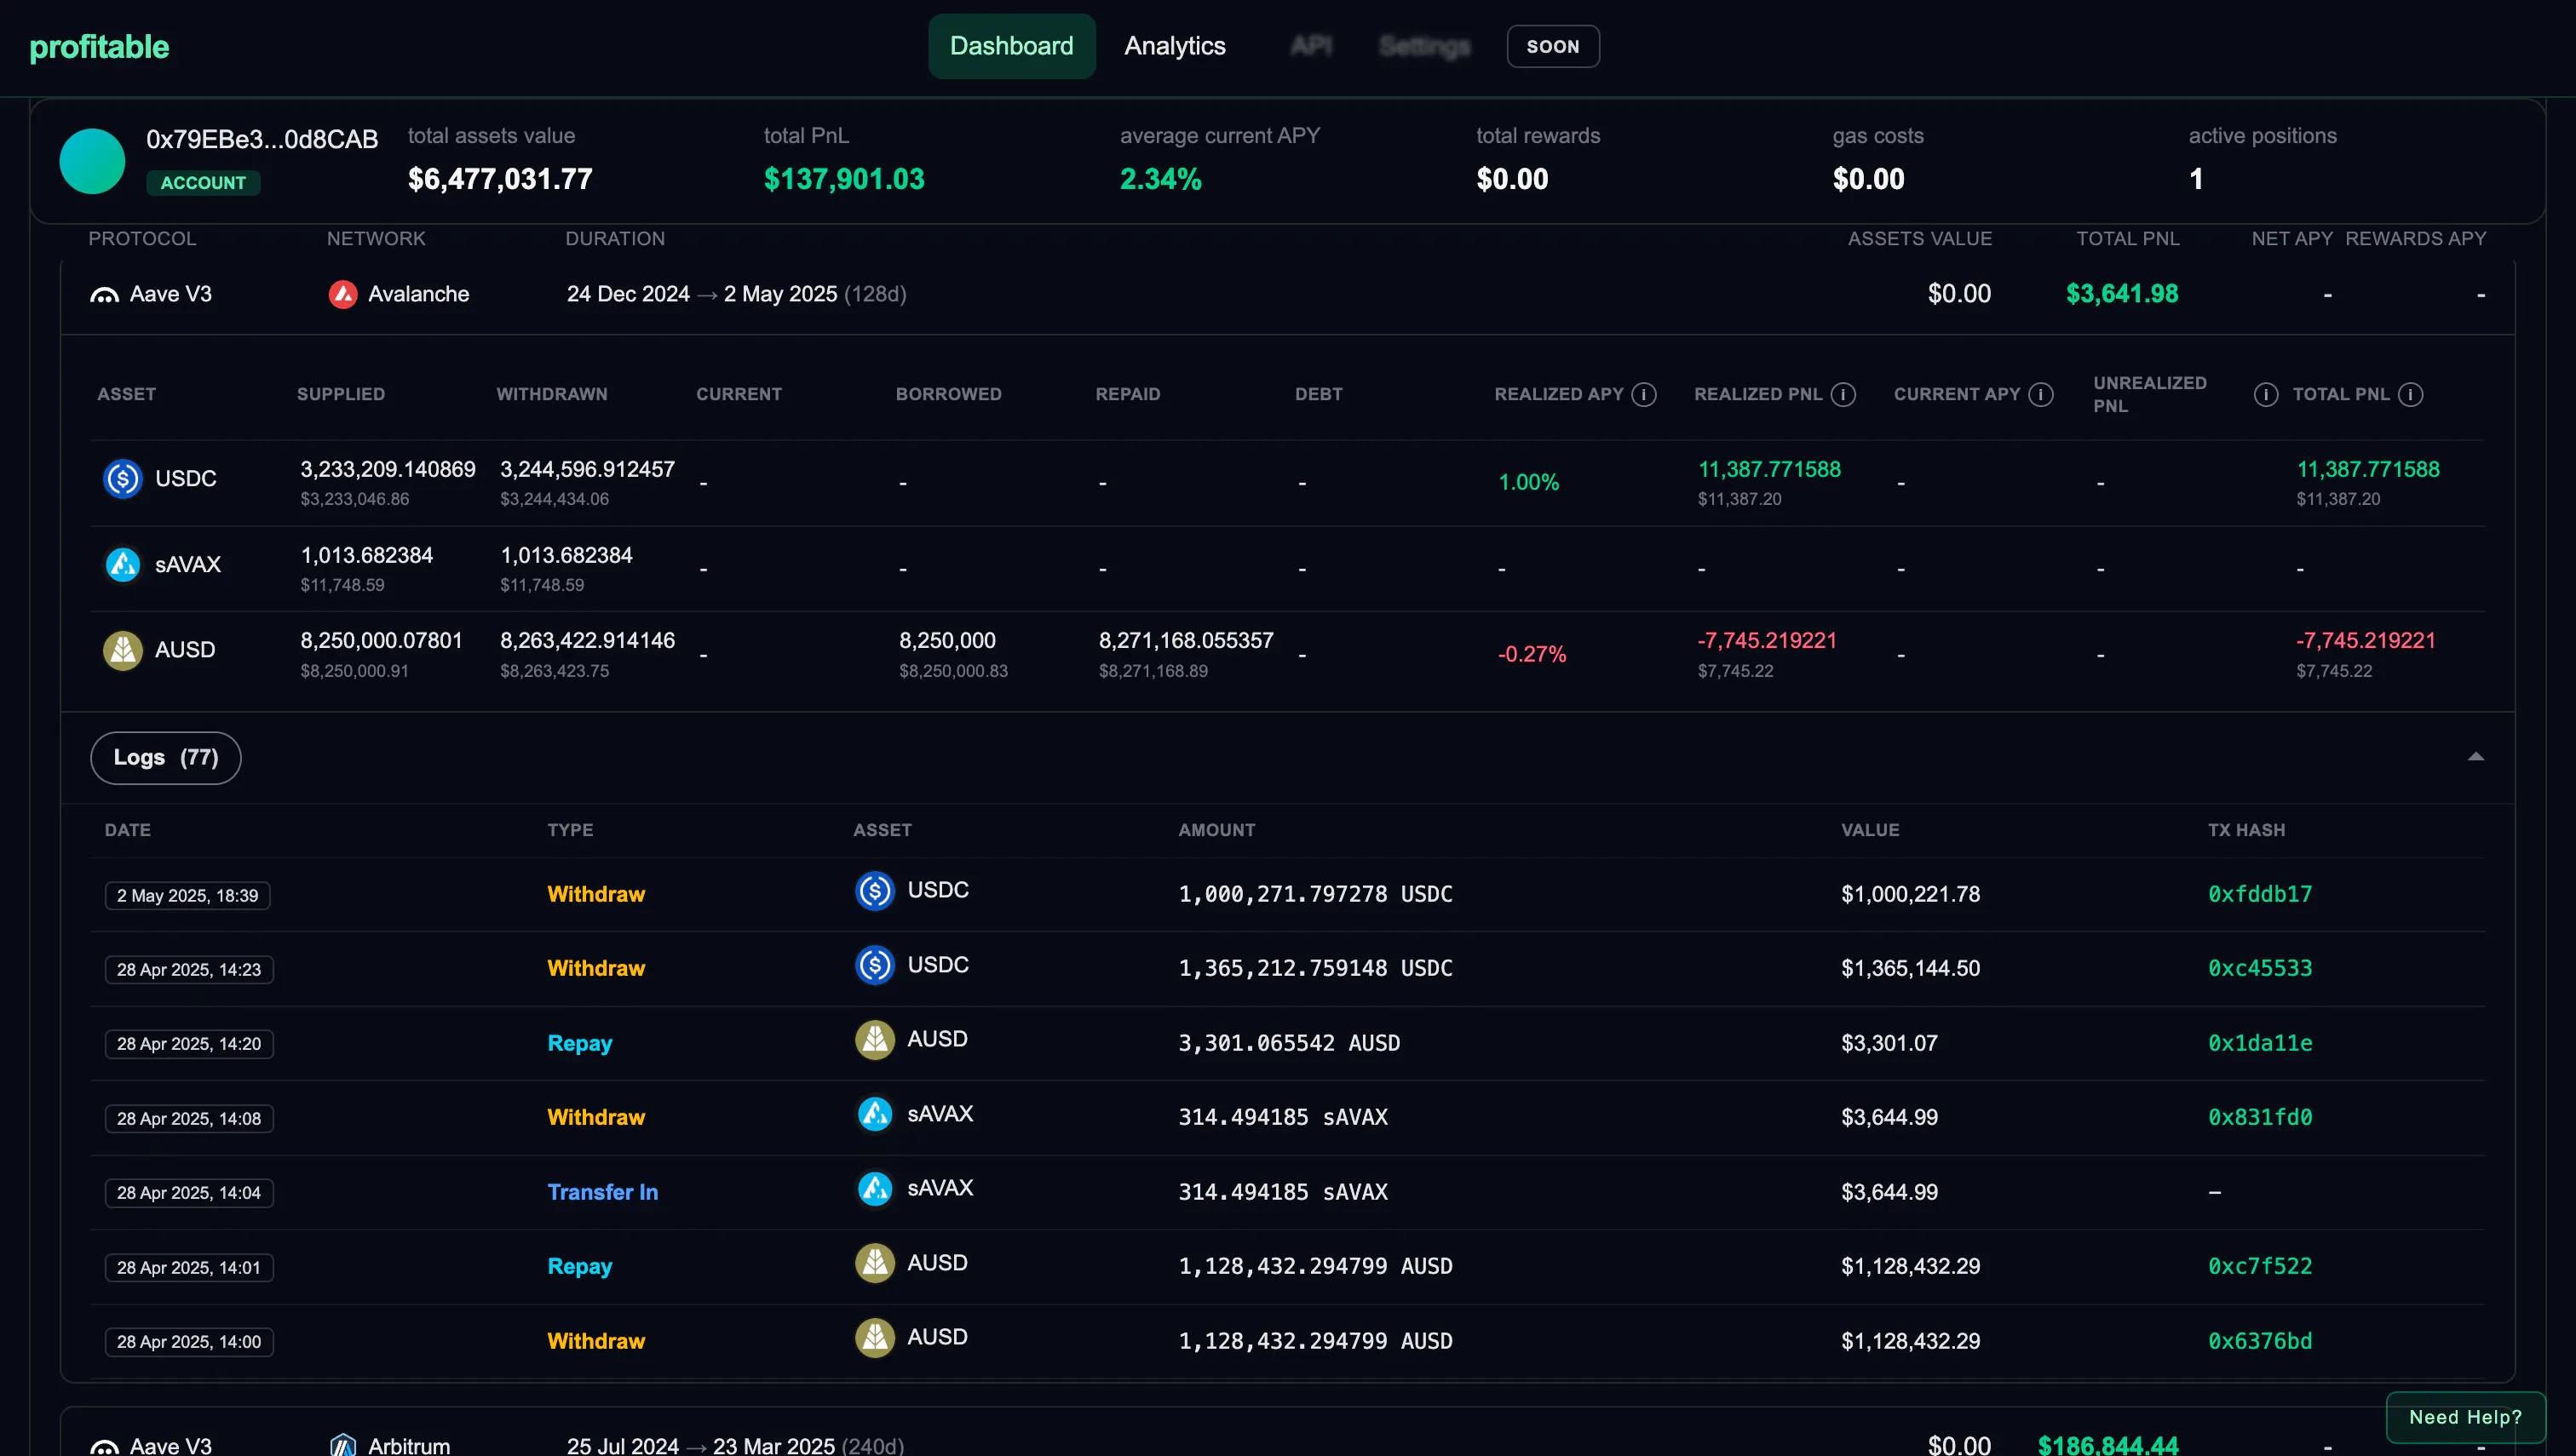Viewport: 2576px width, 1456px height.
Task: Click the log value $1,365,144.50
Action: (x=1911, y=968)
